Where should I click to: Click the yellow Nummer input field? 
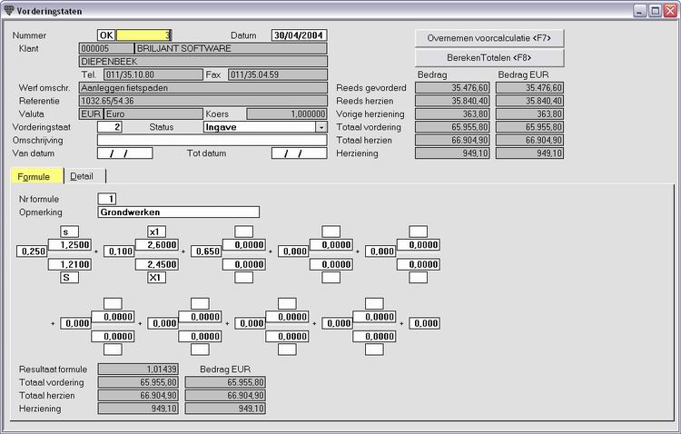[143, 35]
